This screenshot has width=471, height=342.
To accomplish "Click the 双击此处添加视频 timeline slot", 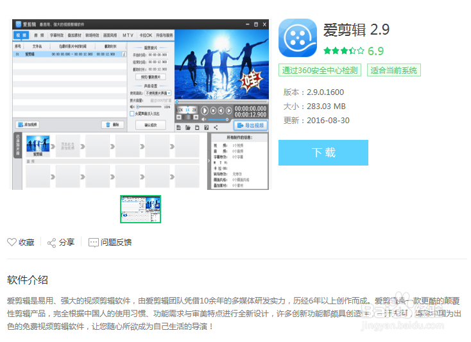I will tap(67, 146).
